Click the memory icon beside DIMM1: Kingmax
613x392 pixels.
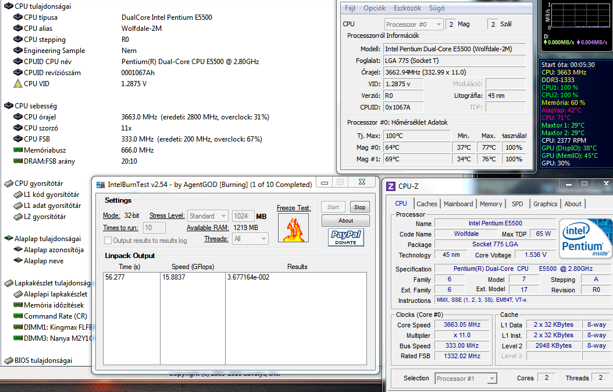tap(18, 327)
